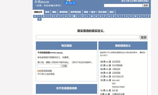This screenshot has width=158, height=95.
Task: Click the 登录 link
Action: point(123,1)
